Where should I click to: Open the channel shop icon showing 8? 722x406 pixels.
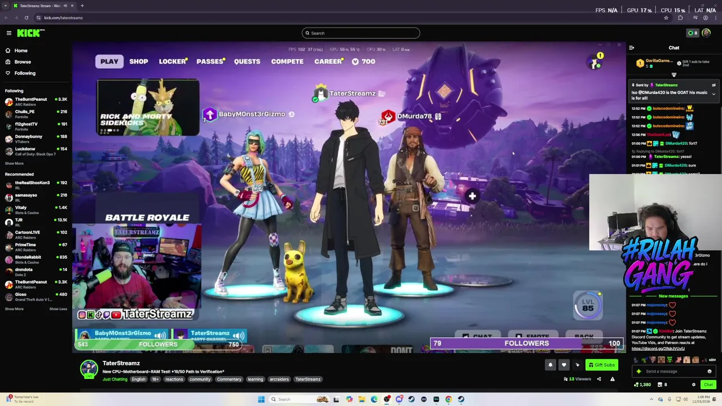coord(663,385)
